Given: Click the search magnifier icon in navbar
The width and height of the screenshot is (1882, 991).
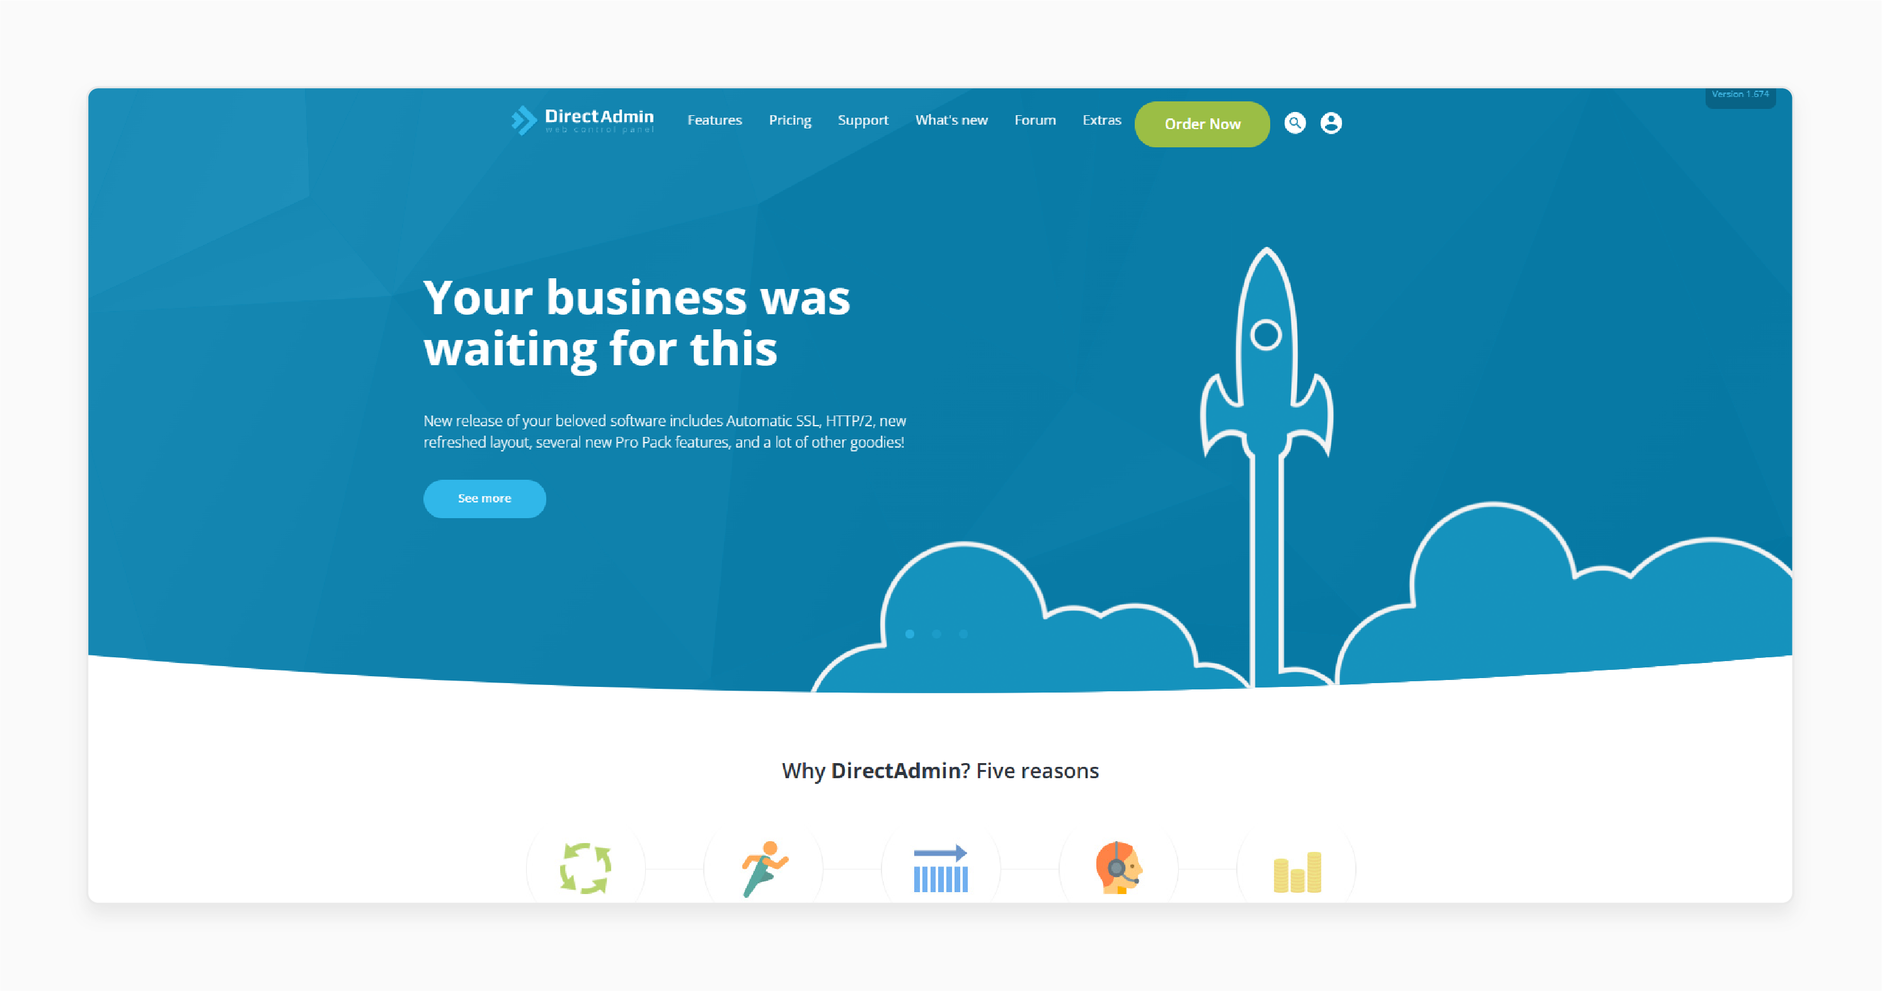Looking at the screenshot, I should [1295, 122].
